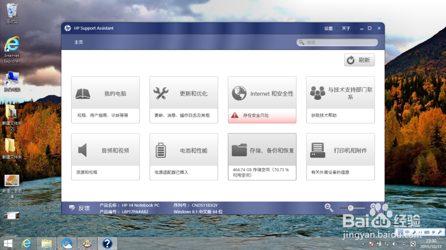Open 这台电脑 desktop shortcut

tap(12, 82)
